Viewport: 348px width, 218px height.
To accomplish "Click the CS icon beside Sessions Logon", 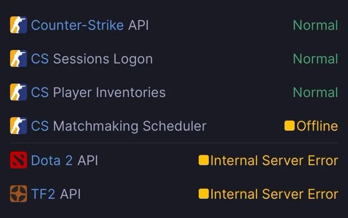I will pyautogui.click(x=18, y=59).
